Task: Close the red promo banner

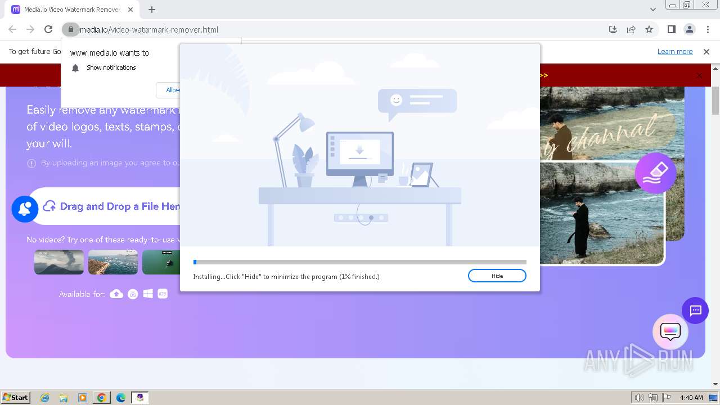Action: click(x=699, y=75)
